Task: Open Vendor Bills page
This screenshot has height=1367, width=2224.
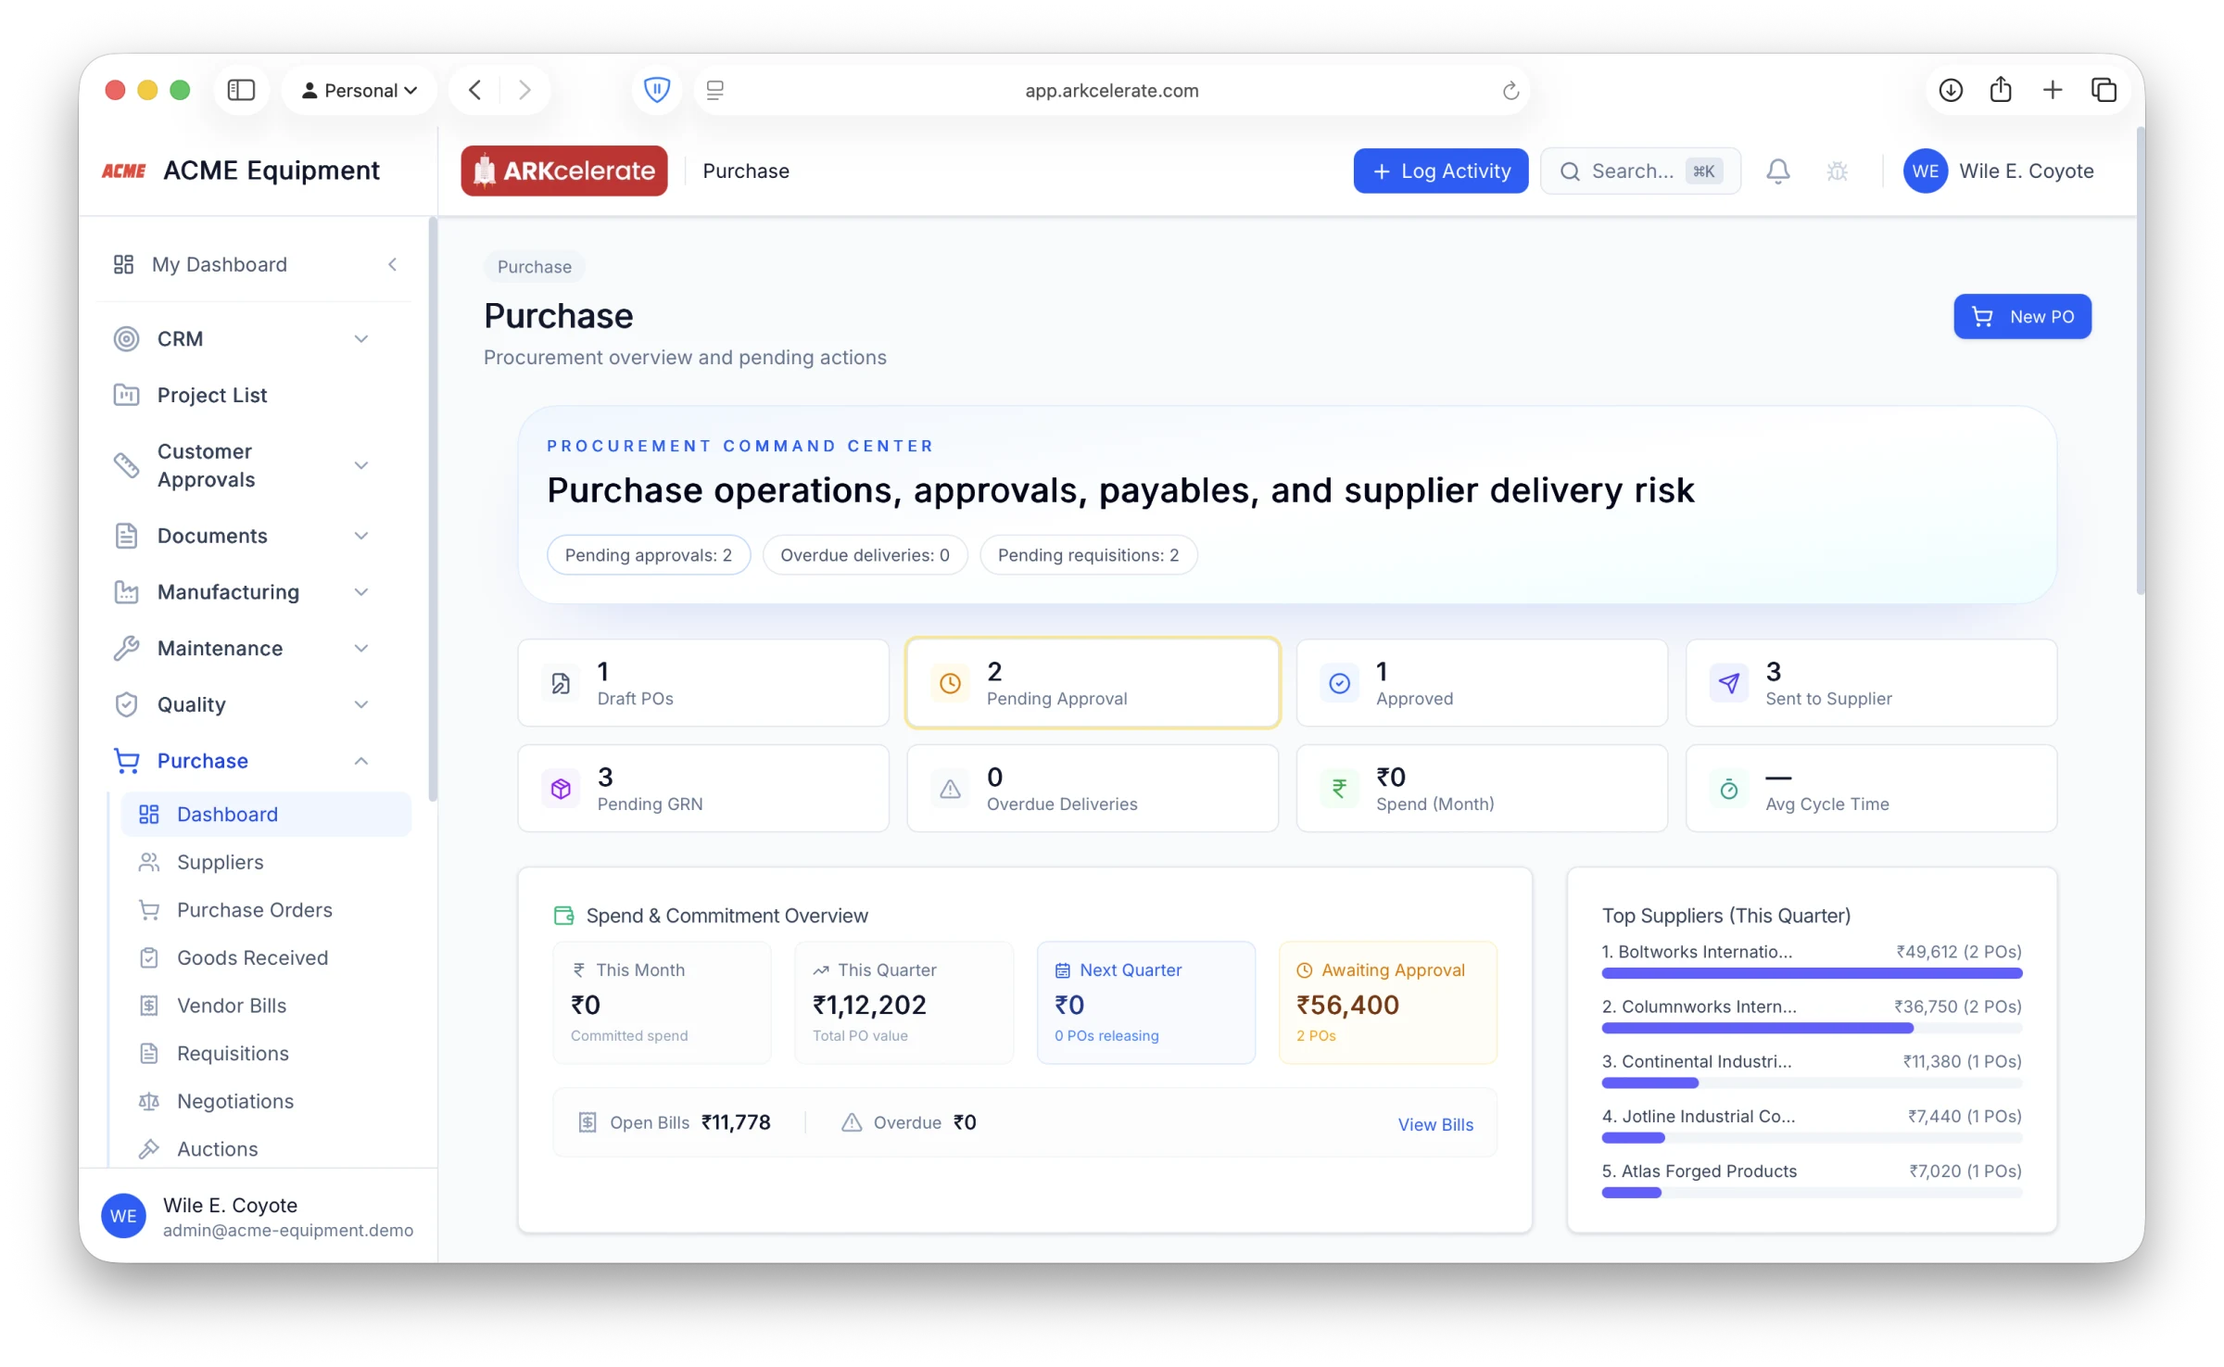Action: tap(266, 1006)
